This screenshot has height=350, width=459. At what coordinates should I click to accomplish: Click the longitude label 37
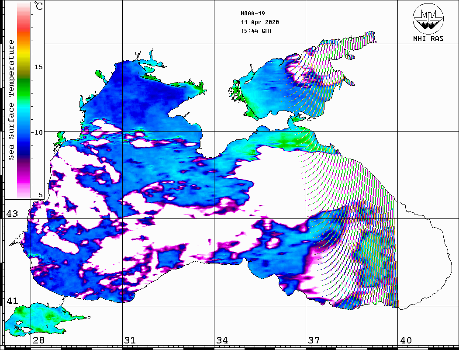click(x=314, y=340)
